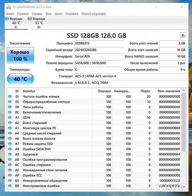Click status icon for Ошибки ECC row

coord(10,175)
